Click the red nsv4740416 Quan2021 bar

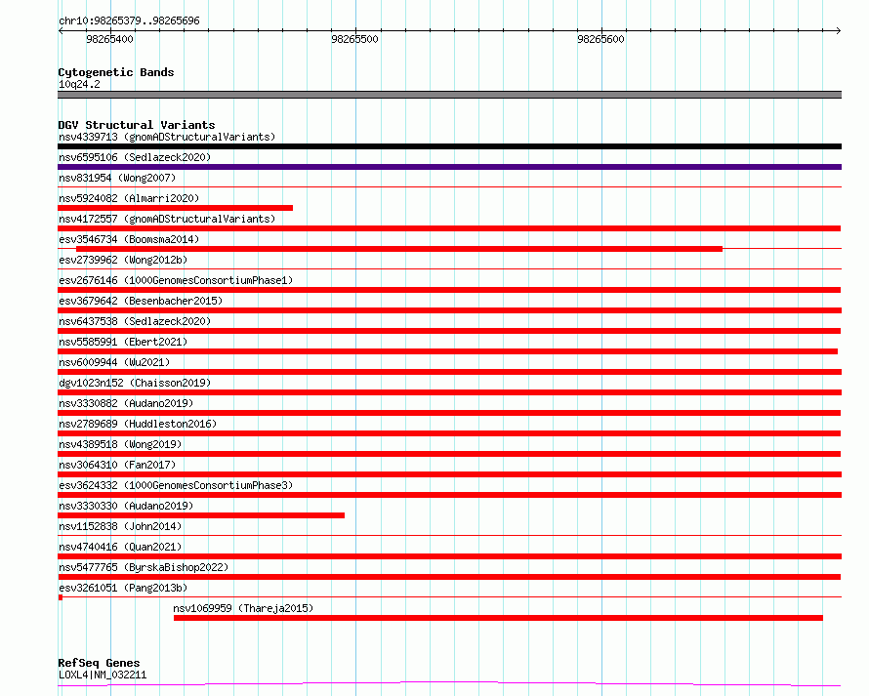449,556
